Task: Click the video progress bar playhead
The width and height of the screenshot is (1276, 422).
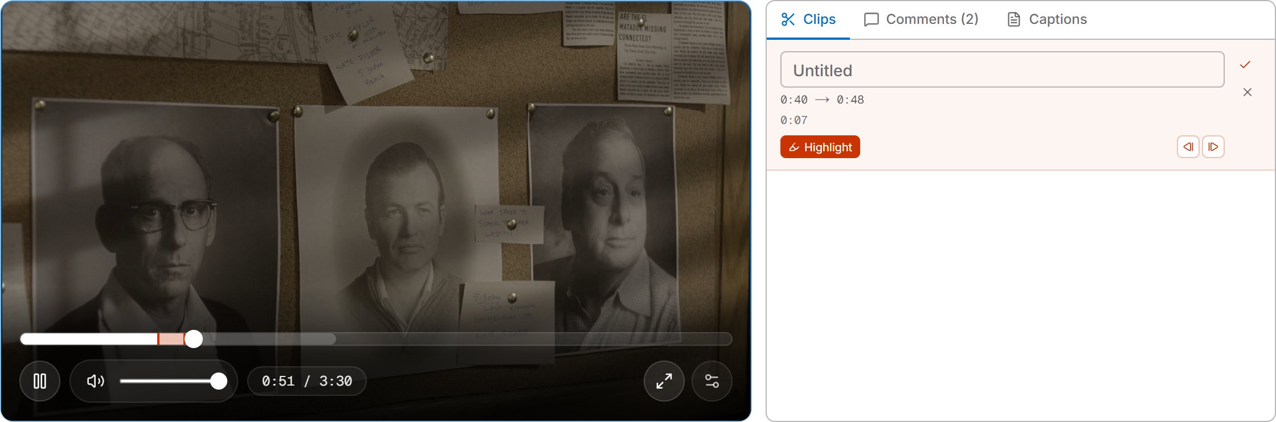Action: point(194,339)
